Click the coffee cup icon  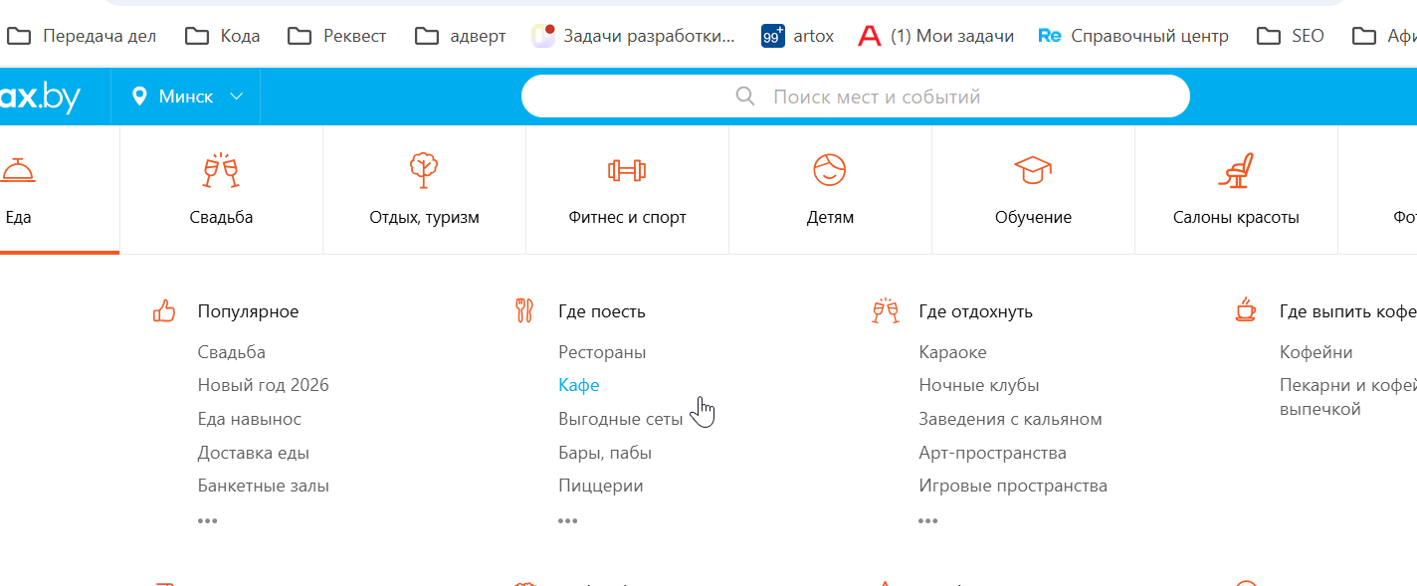[1246, 309]
